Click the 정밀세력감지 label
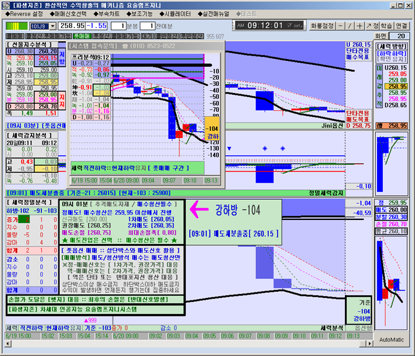Screen dimensions: 415x356 [x=325, y=193]
